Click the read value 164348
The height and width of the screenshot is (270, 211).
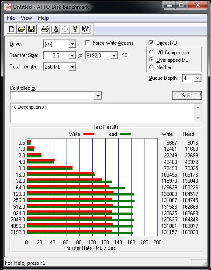[x=190, y=220]
